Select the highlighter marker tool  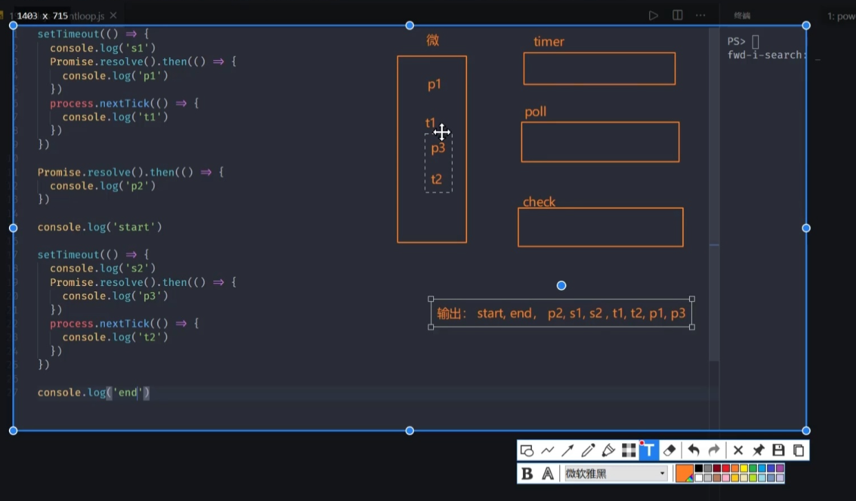pyautogui.click(x=608, y=451)
